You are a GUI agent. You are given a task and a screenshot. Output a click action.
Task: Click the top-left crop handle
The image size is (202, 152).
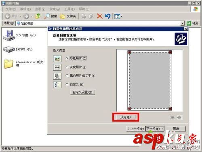tap(129, 52)
